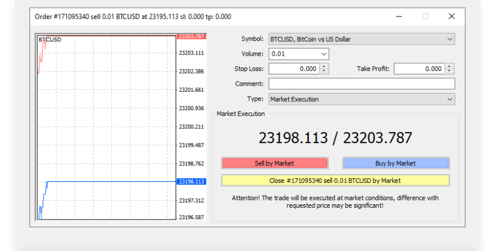Increase Stop Loss with the up arrow
The width and height of the screenshot is (495, 251).
[x=324, y=67]
